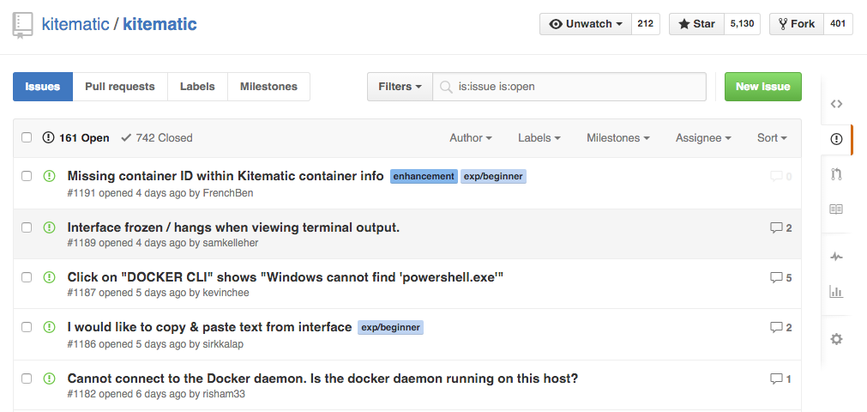Open the Code sidebar icon
This screenshot has height=412, width=867.
(836, 104)
